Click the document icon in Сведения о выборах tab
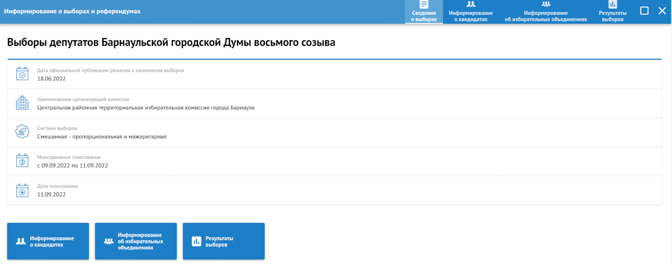The image size is (672, 264). pyautogui.click(x=424, y=5)
